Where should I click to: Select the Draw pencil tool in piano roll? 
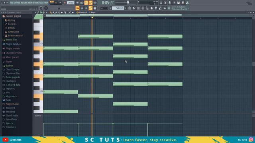coord(51,12)
